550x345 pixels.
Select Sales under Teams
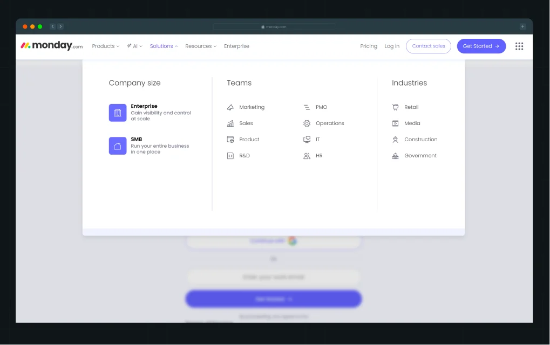240,123
